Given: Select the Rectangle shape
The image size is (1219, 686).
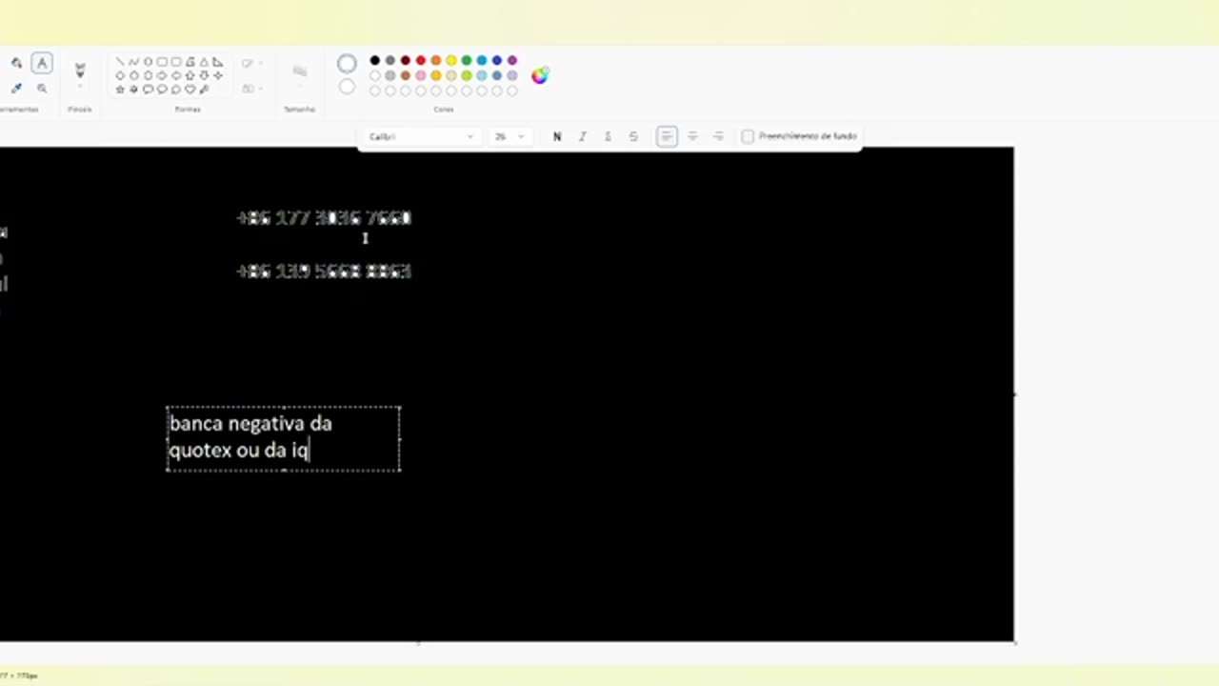Looking at the screenshot, I should (162, 62).
